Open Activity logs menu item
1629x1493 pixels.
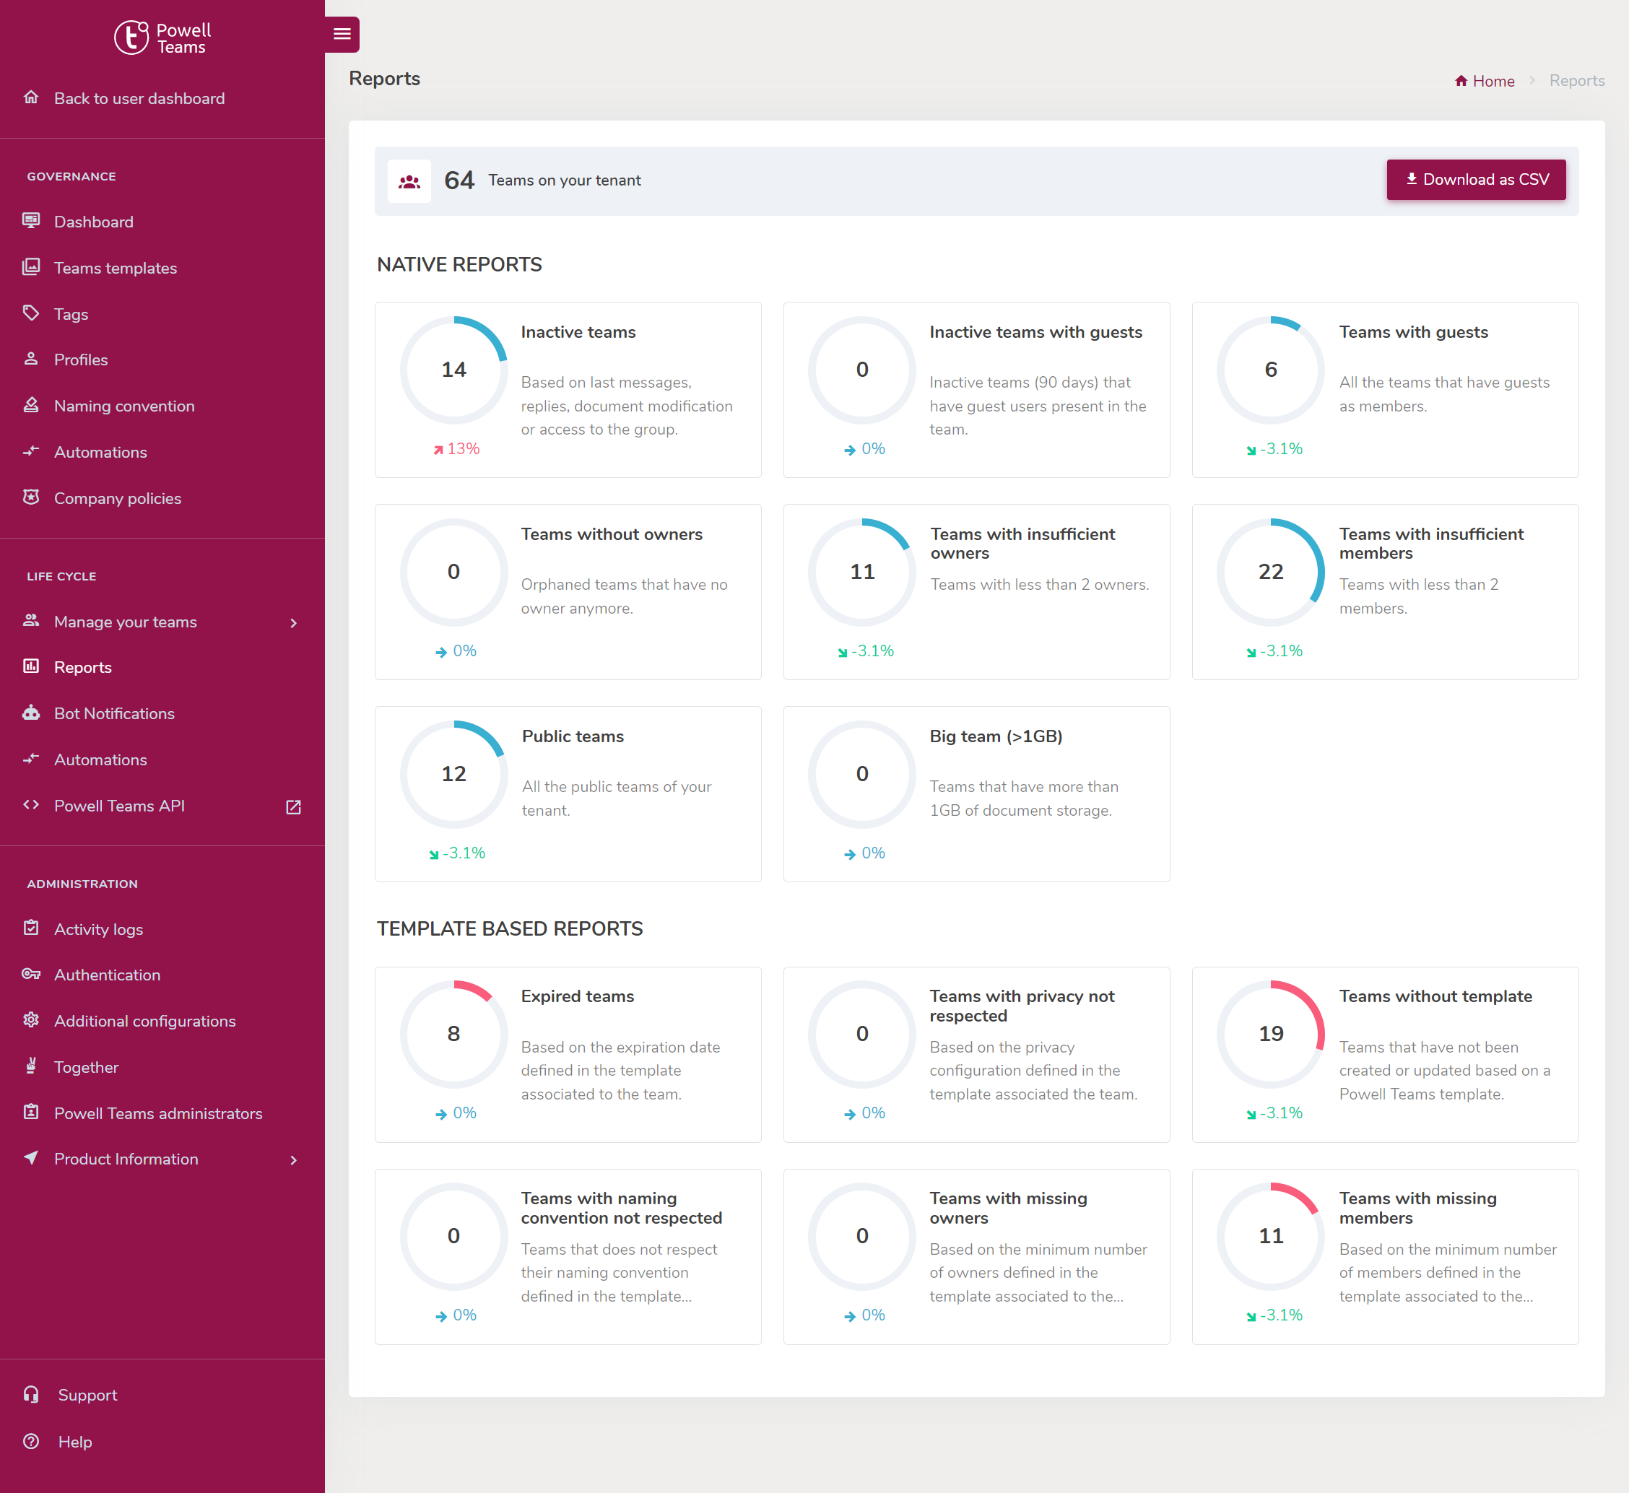(x=99, y=929)
